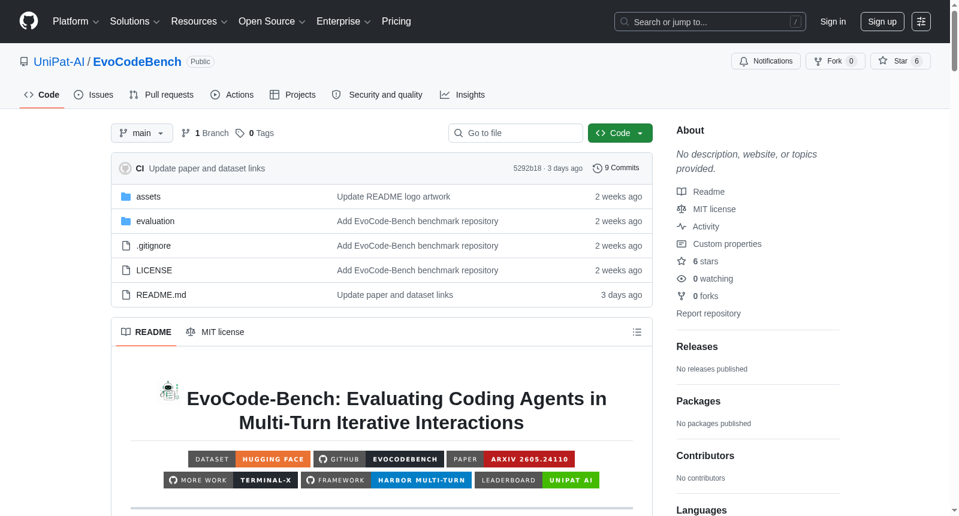
Task: Switch to the Actions tab
Action: [232, 95]
